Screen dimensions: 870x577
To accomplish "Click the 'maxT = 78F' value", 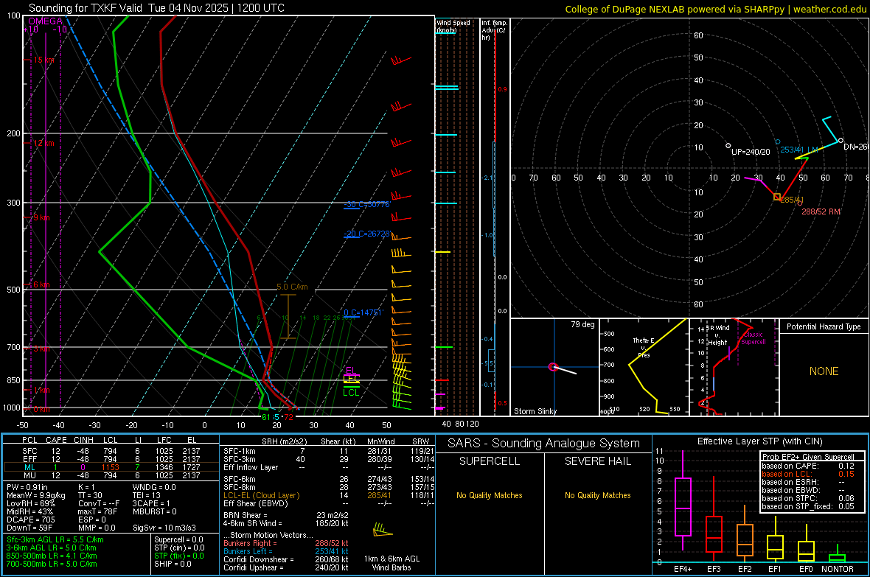I will click(97, 511).
